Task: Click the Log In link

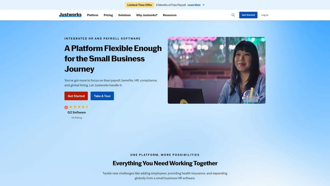Action: coord(265,15)
